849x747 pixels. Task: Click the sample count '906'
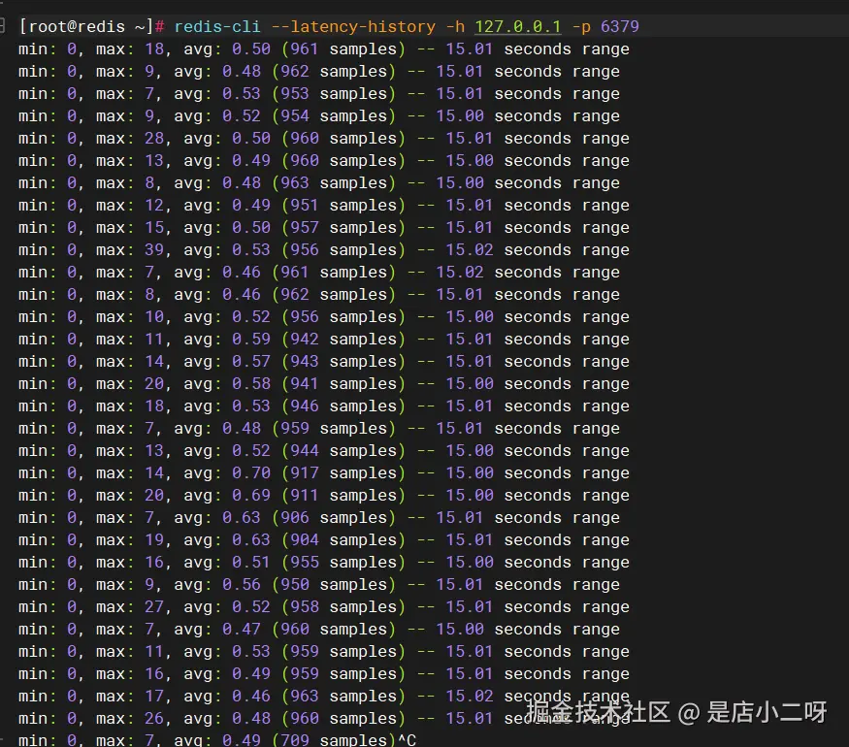click(x=295, y=517)
